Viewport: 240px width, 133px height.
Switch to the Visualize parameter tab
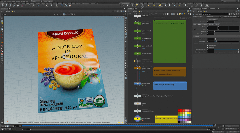(217, 24)
